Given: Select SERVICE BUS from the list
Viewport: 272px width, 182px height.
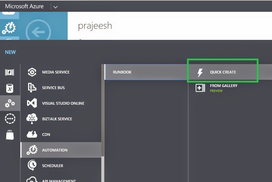Looking at the screenshot, I should coord(53,88).
